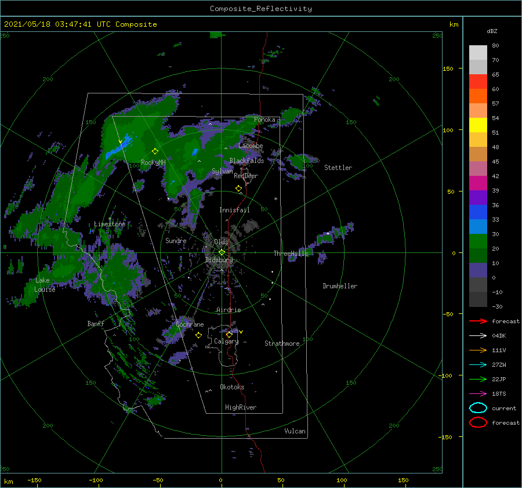Viewport: 522px width, 488px height.
Task: Click the red 'forecast' ellipse legend icon
Action: [478, 422]
